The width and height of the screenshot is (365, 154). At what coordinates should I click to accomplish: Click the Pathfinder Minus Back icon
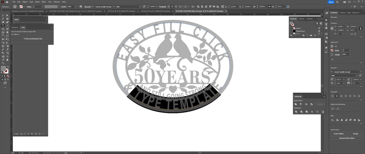pos(323,112)
